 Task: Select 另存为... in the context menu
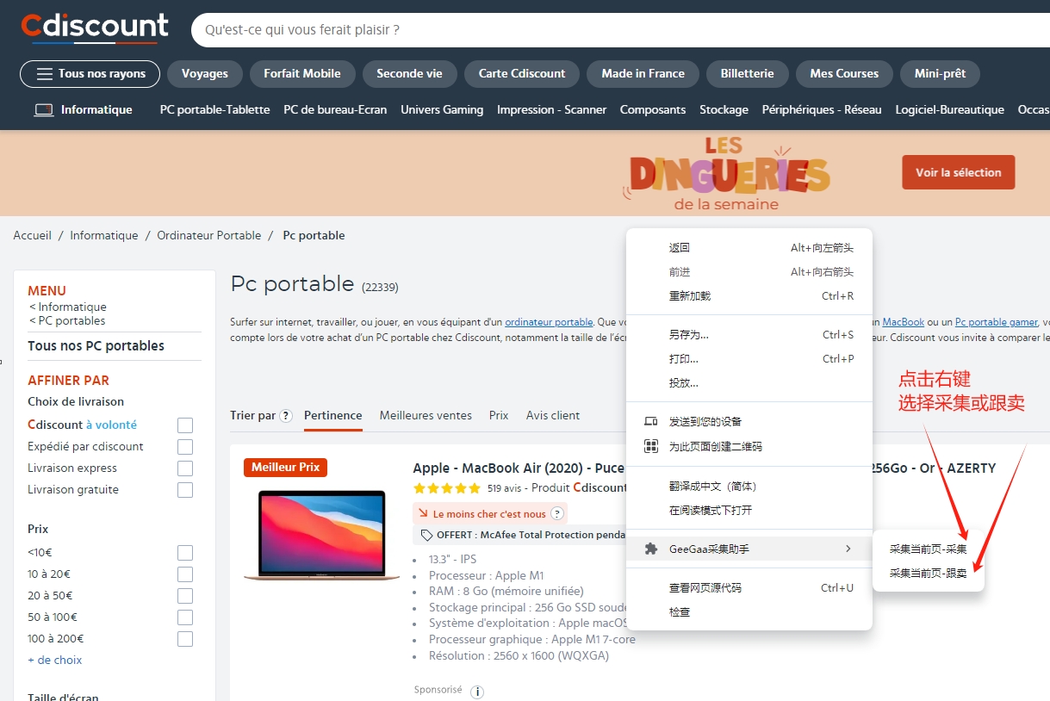coord(749,335)
